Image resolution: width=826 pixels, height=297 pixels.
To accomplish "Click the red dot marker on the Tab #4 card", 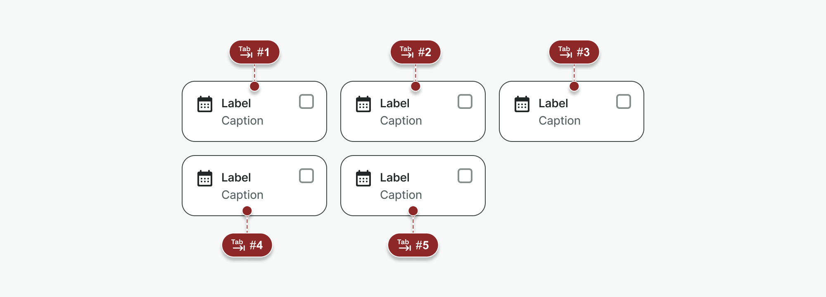I will click(247, 211).
